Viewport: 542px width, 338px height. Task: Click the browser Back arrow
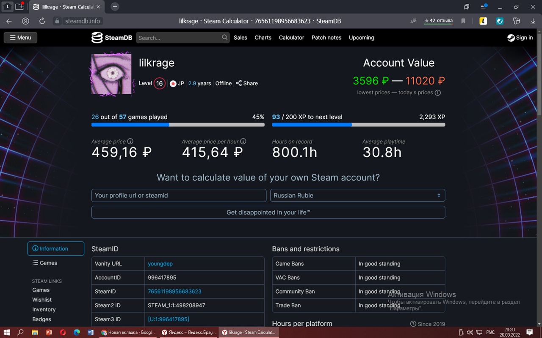click(x=9, y=21)
